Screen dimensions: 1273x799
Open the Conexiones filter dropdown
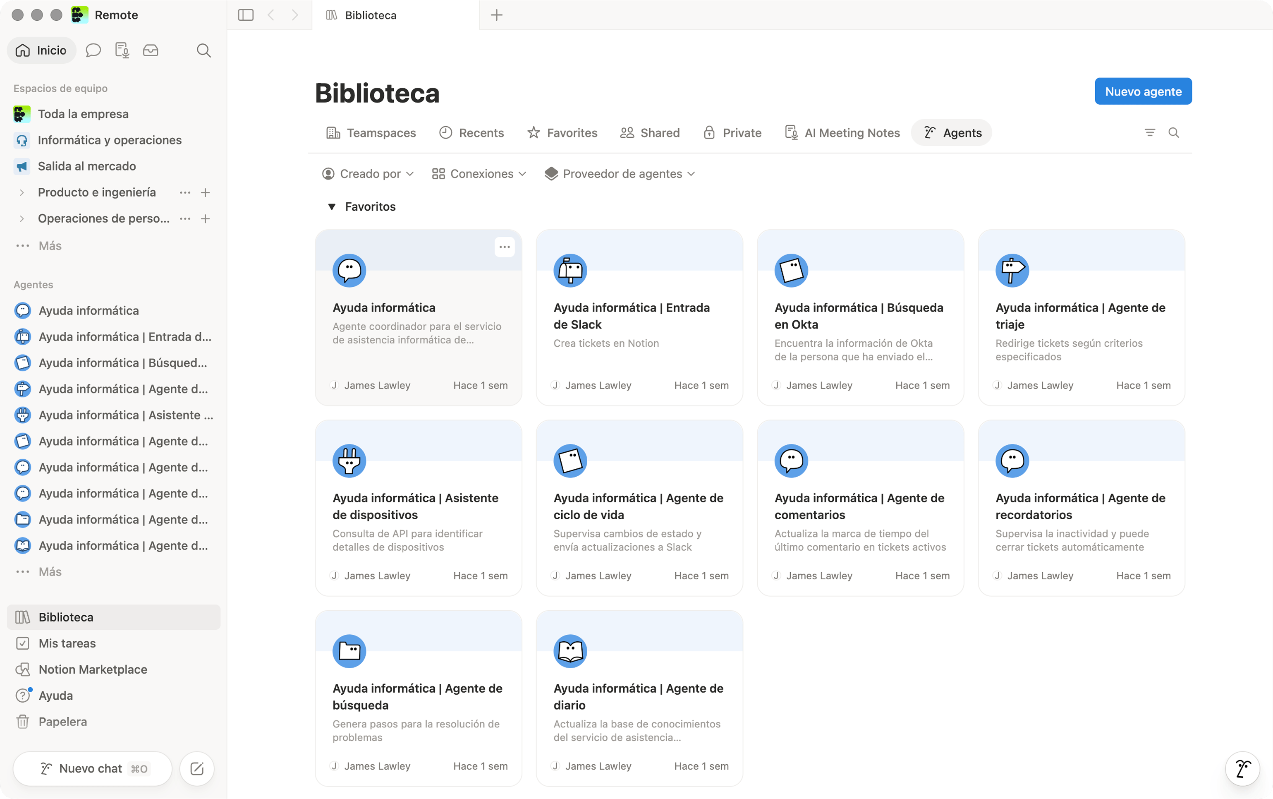(x=479, y=174)
